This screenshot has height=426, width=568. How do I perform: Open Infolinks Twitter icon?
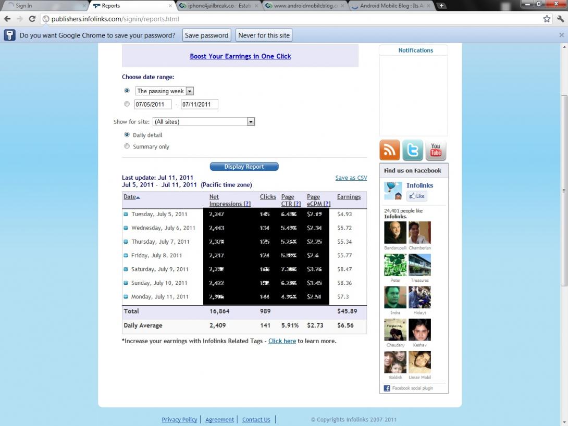(x=413, y=150)
